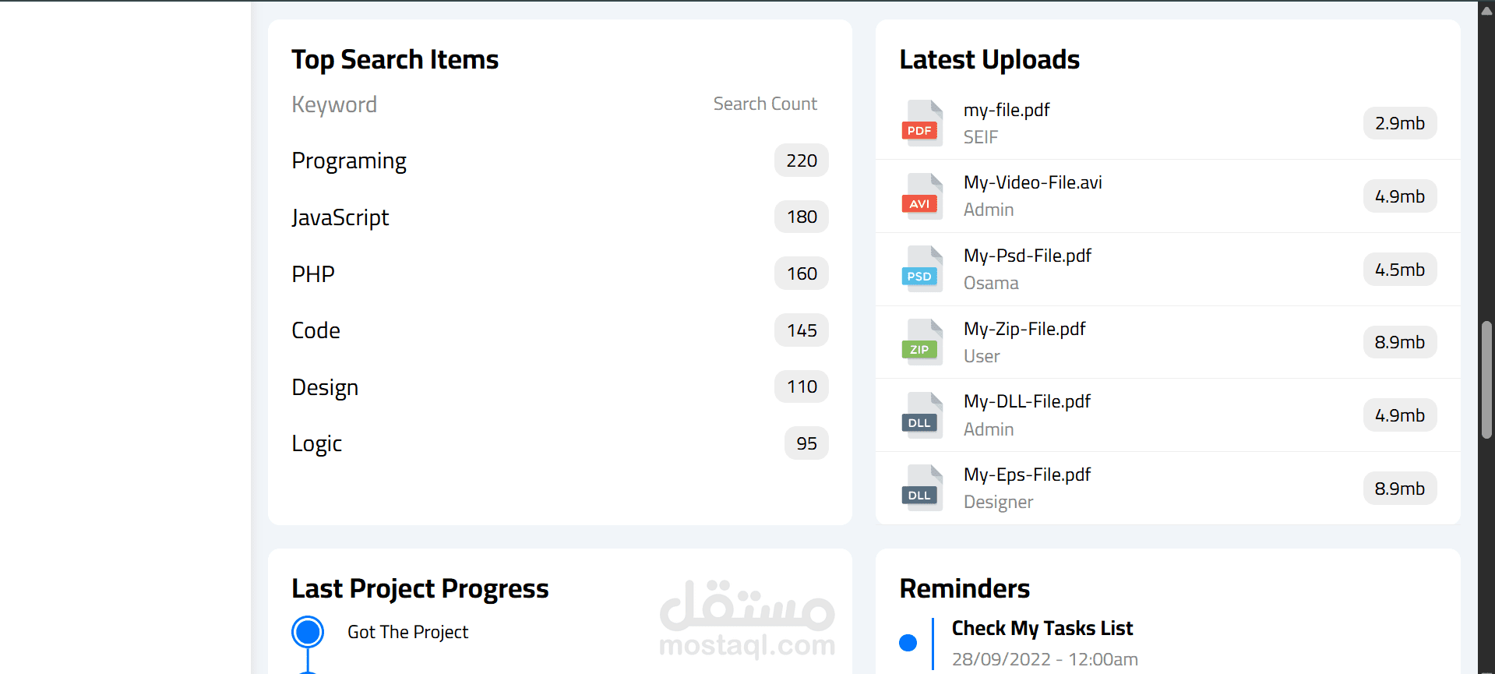Click the Programing keyword row
This screenshot has width=1495, height=674.
pos(559,161)
